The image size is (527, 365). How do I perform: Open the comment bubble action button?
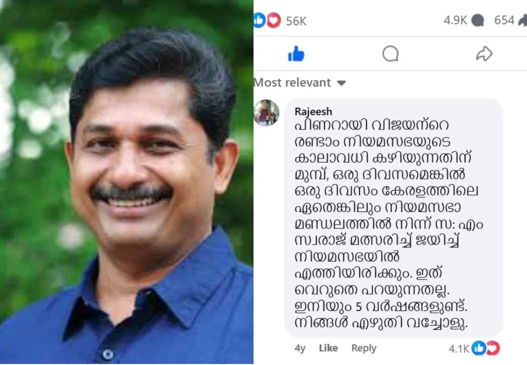click(x=390, y=54)
